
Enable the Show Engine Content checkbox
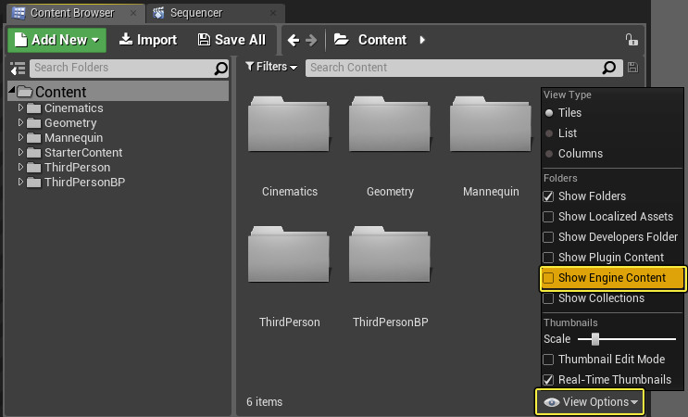click(x=549, y=278)
